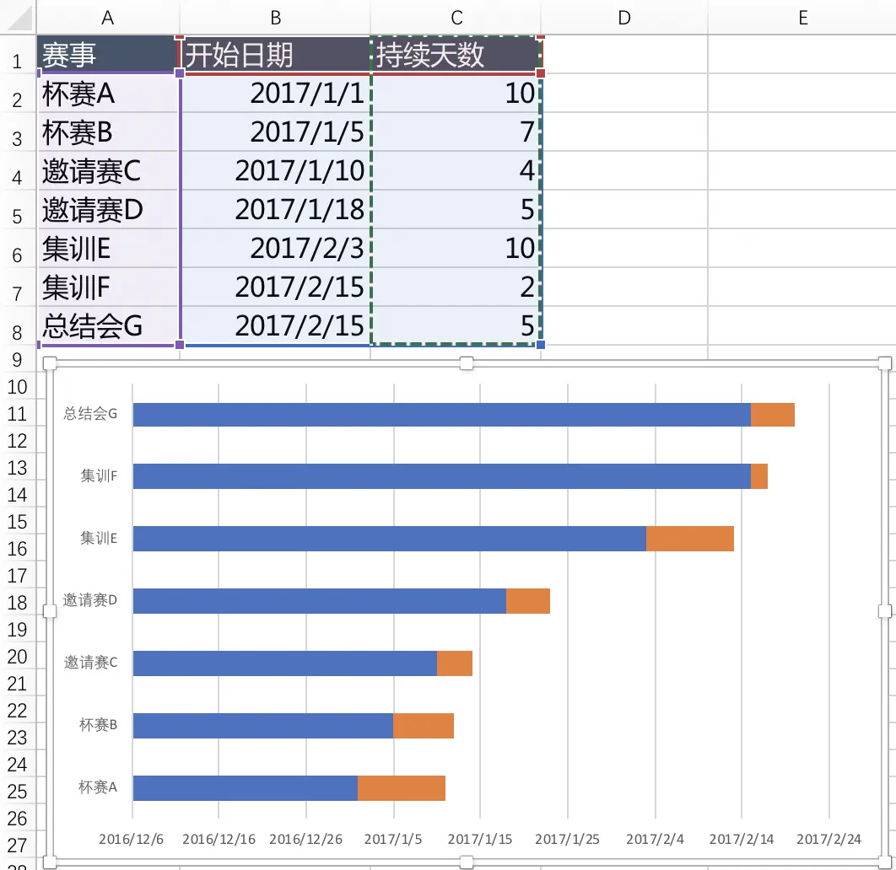Click chart date label 2016/12/6
The image size is (896, 870).
coord(131,839)
